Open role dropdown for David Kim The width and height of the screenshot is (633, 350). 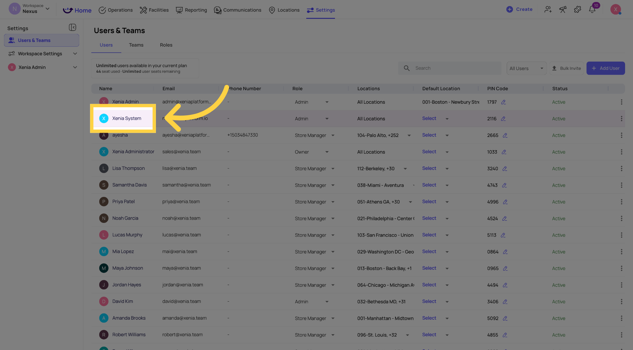(x=327, y=302)
